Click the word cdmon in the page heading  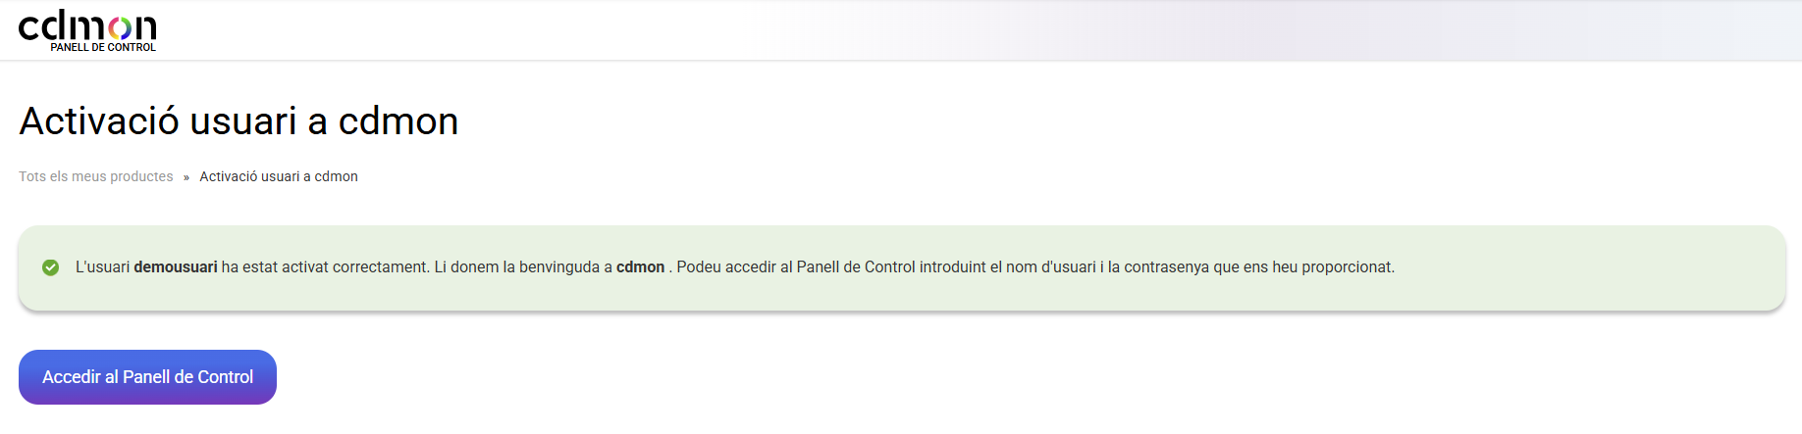(397, 121)
